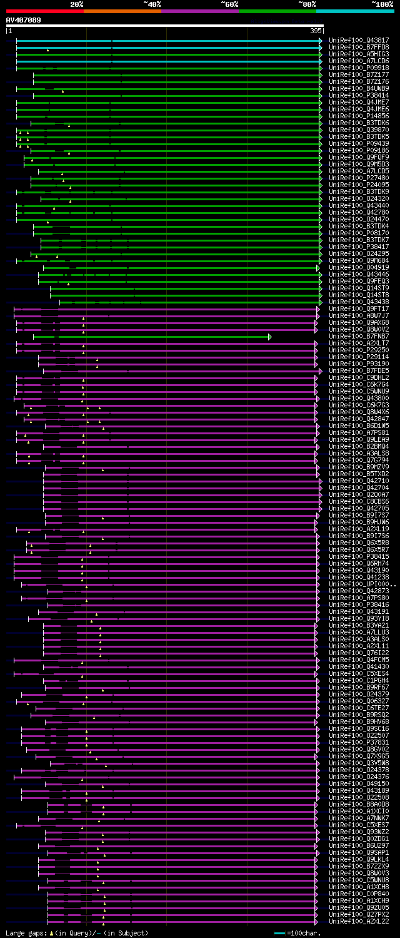Click arrowhead of the UniRef100_A2XL22 alignment

[316, 922]
